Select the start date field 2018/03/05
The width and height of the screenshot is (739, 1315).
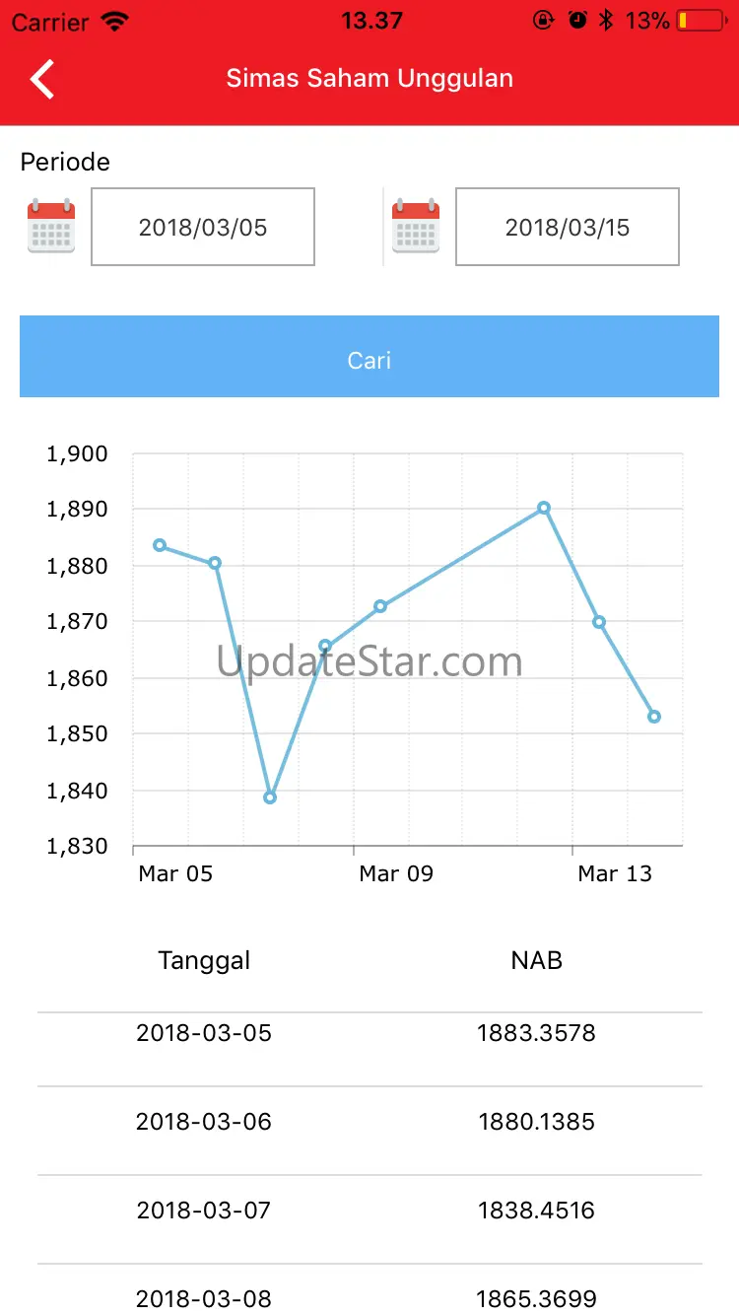coord(203,227)
